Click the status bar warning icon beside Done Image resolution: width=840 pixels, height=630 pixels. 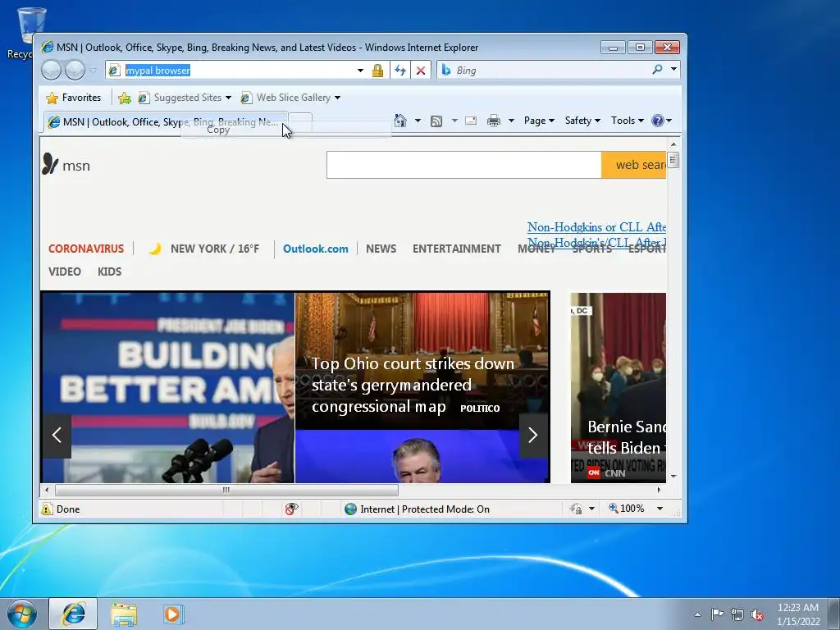pos(47,509)
